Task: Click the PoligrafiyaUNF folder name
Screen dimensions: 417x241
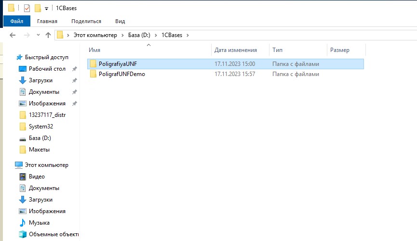Action: point(118,64)
